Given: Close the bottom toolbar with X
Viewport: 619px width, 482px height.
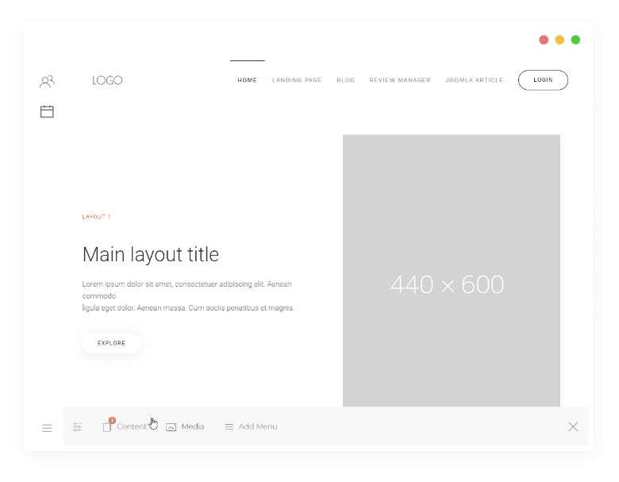Looking at the screenshot, I should point(573,426).
